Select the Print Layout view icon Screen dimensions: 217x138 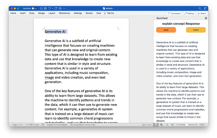click(x=156, y=125)
